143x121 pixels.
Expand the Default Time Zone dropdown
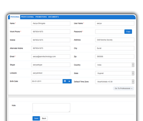(115, 82)
